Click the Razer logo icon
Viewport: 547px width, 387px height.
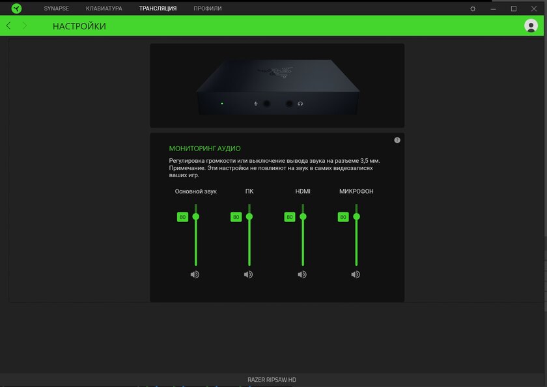pyautogui.click(x=16, y=8)
